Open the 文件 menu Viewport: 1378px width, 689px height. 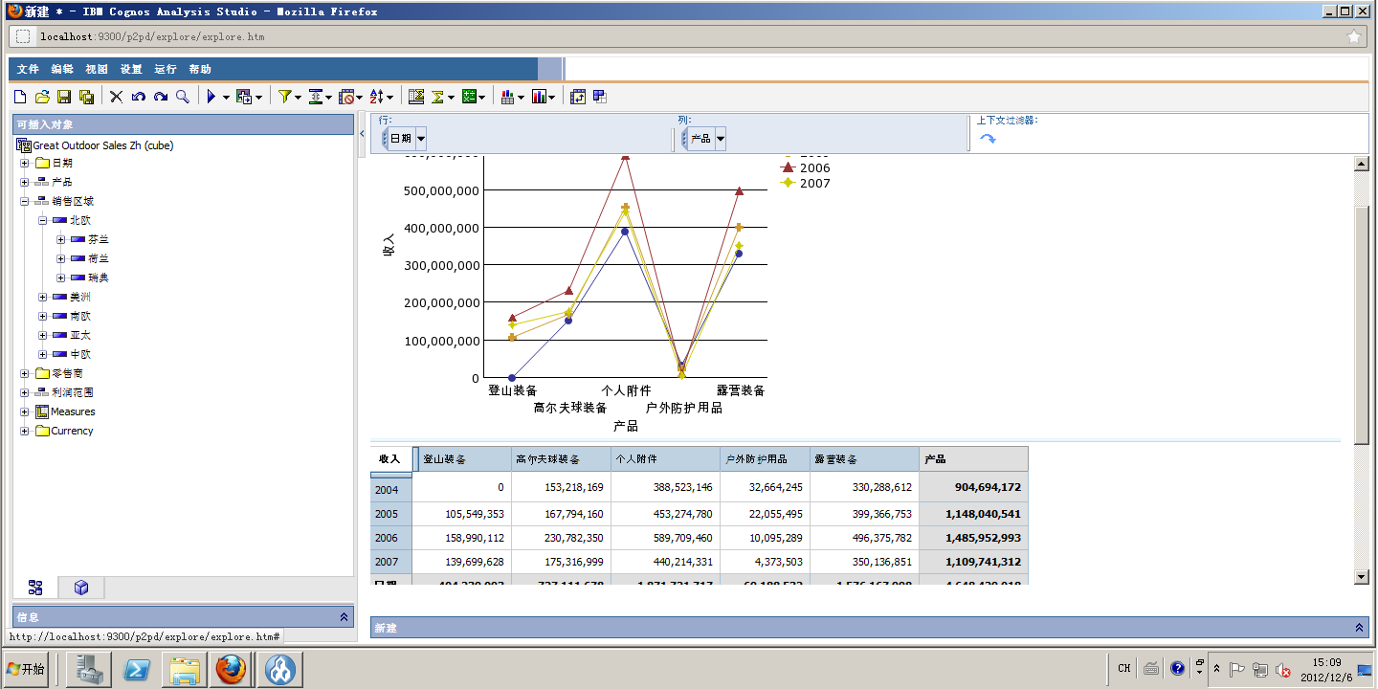[x=28, y=69]
